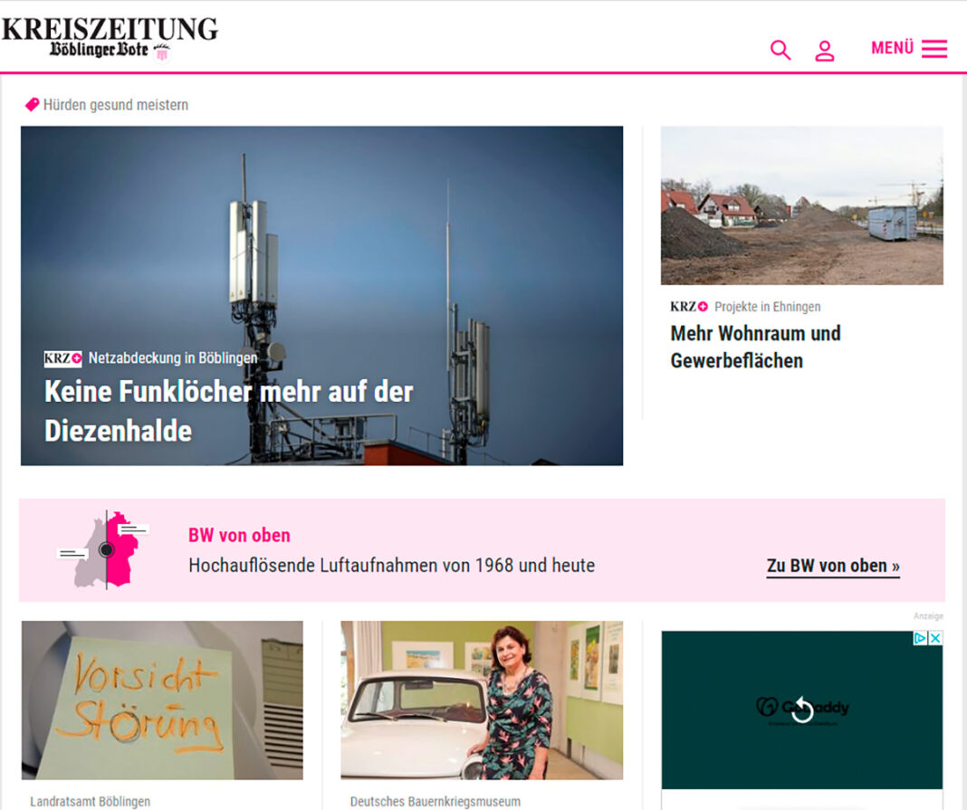The width and height of the screenshot is (967, 810).
Task: Open article Mehr Wohnraum und Gewerbeflächen
Action: point(755,347)
